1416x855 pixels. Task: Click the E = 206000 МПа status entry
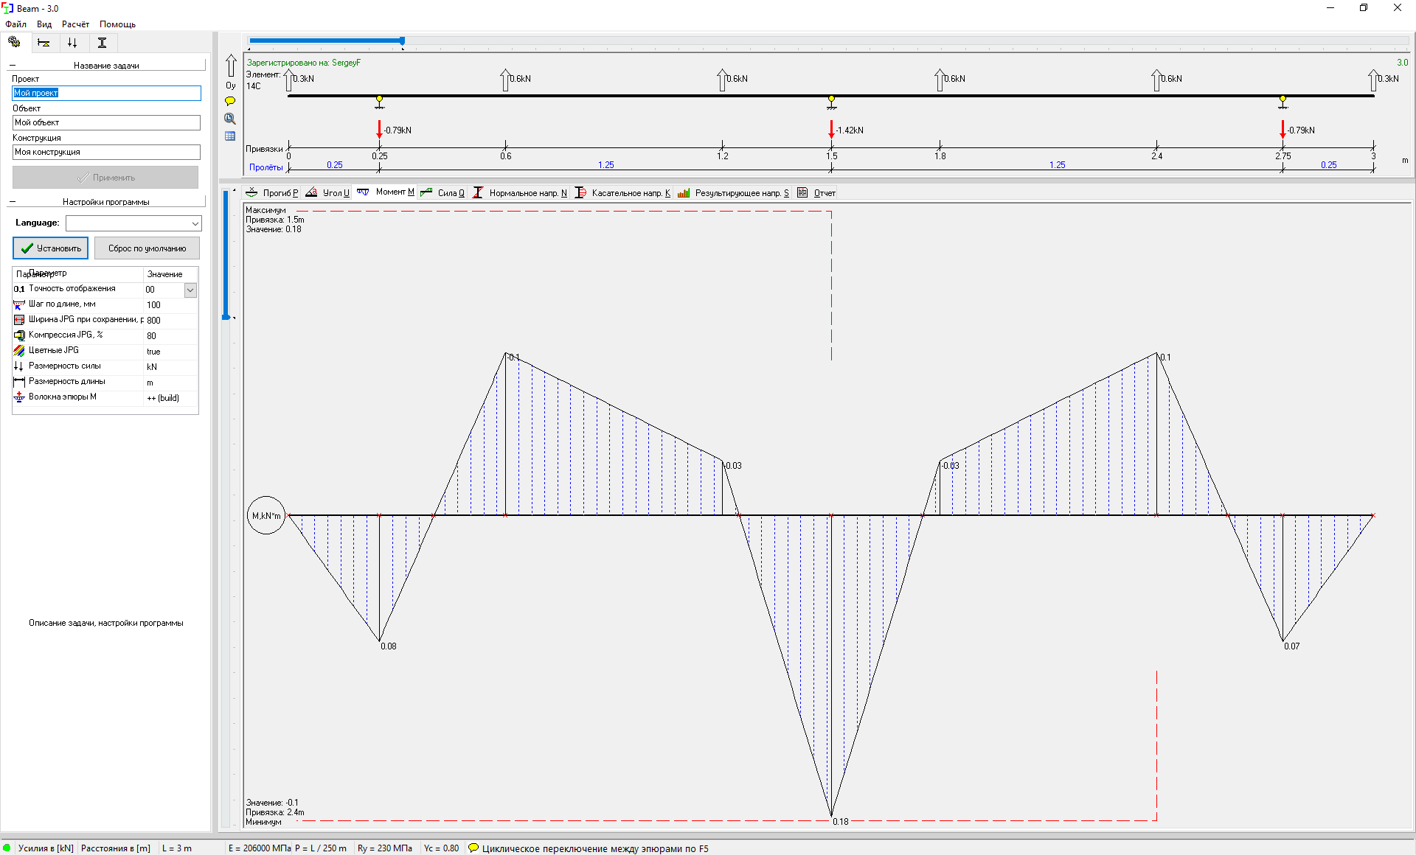pyautogui.click(x=260, y=848)
